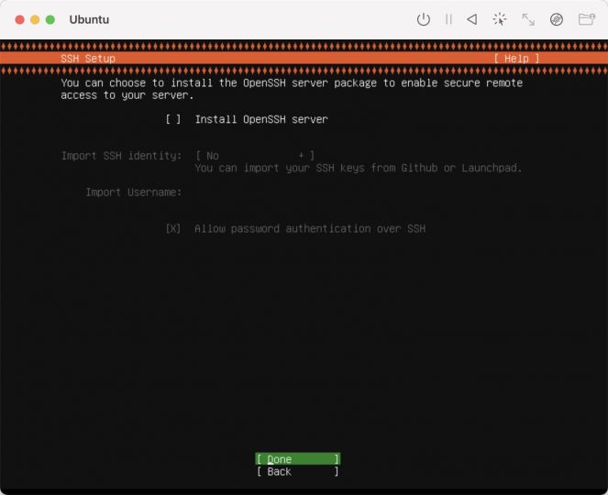The image size is (608, 495).
Task: Maximize the Ubuntu VM window
Action: 50,19
